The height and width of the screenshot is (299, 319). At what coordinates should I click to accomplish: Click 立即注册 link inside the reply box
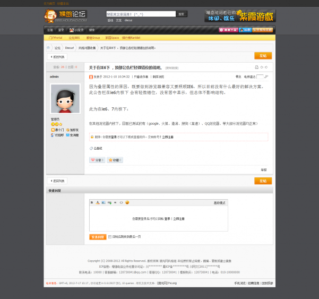(179, 219)
